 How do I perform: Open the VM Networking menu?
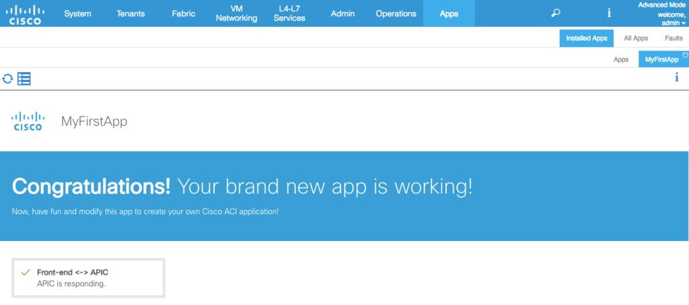tap(236, 13)
